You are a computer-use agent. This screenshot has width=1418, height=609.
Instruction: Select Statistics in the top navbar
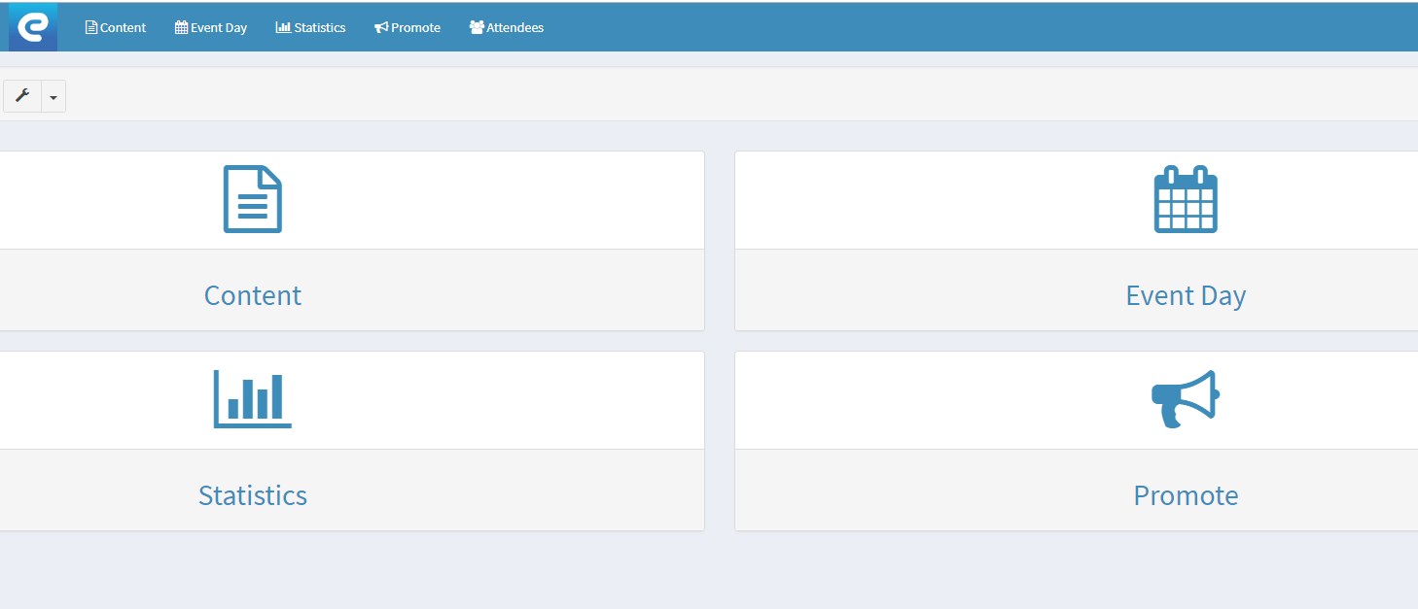(x=310, y=27)
